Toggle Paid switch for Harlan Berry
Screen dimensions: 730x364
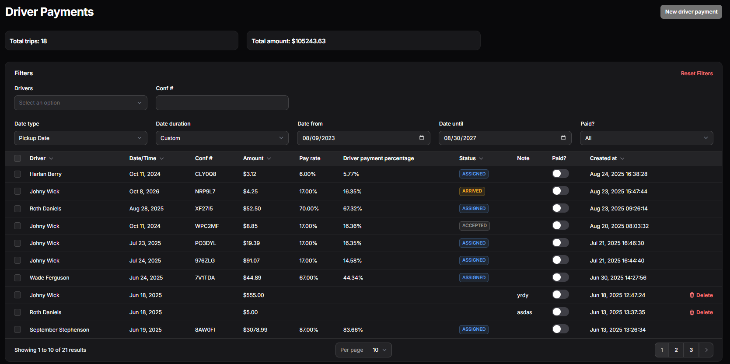point(560,174)
